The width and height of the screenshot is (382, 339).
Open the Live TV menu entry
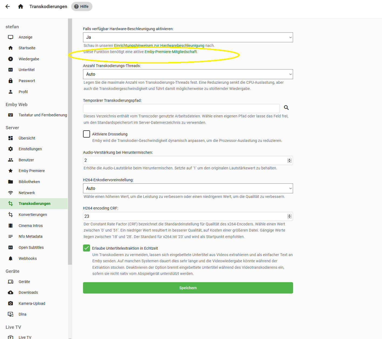coord(25,337)
